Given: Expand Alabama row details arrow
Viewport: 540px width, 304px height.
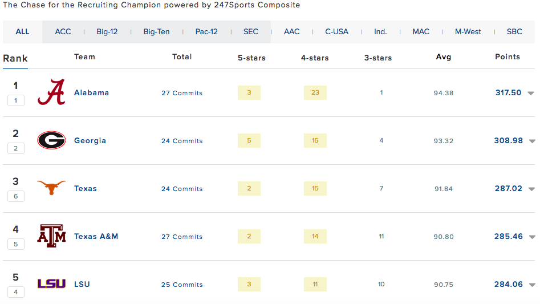Looking at the screenshot, I should [x=531, y=94].
